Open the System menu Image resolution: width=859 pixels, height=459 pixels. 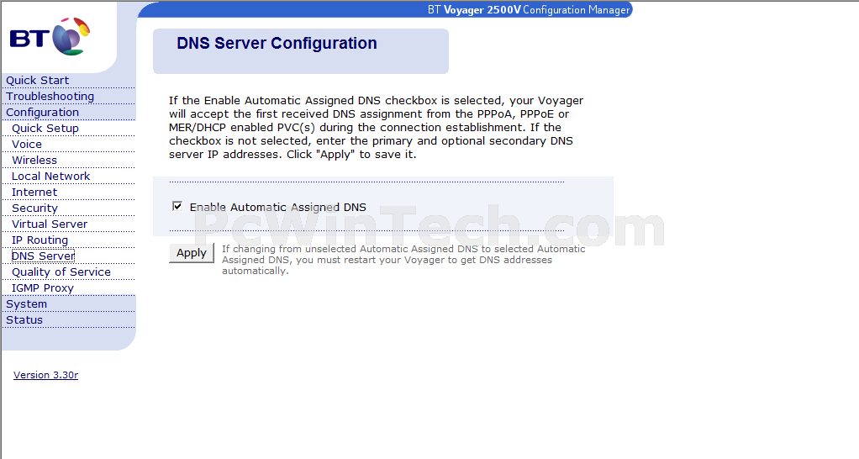click(26, 304)
